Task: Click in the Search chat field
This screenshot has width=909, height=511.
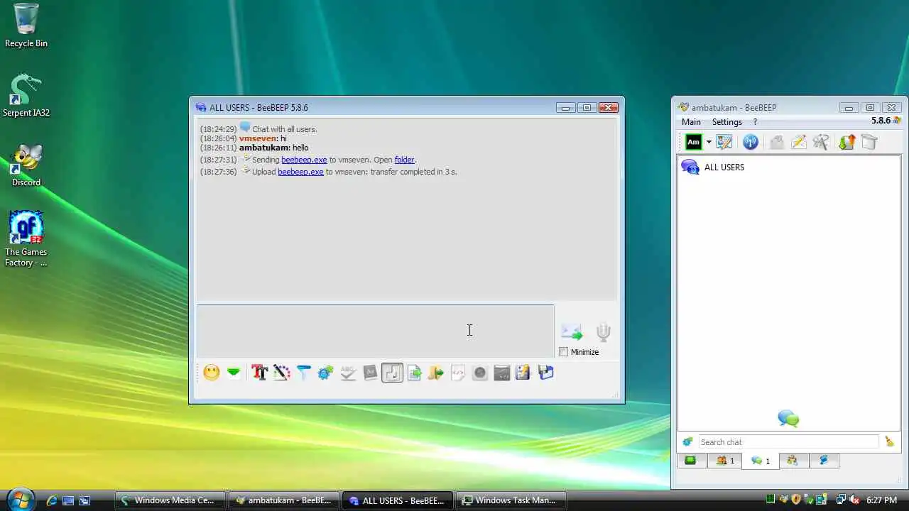Action: 788,442
